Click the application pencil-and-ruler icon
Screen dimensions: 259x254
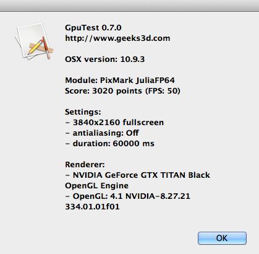click(34, 41)
